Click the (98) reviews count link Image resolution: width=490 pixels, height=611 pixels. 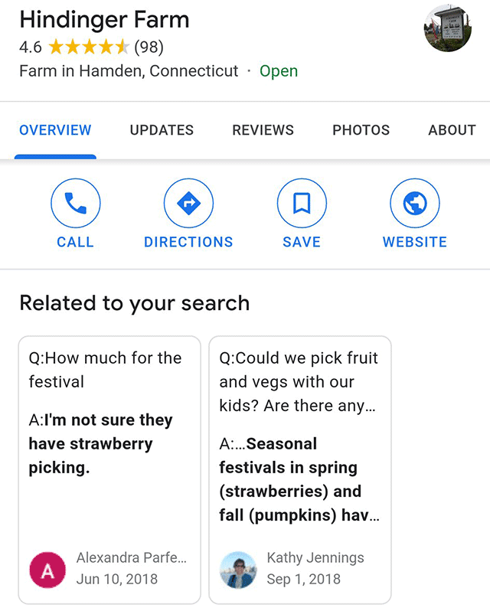click(x=149, y=47)
